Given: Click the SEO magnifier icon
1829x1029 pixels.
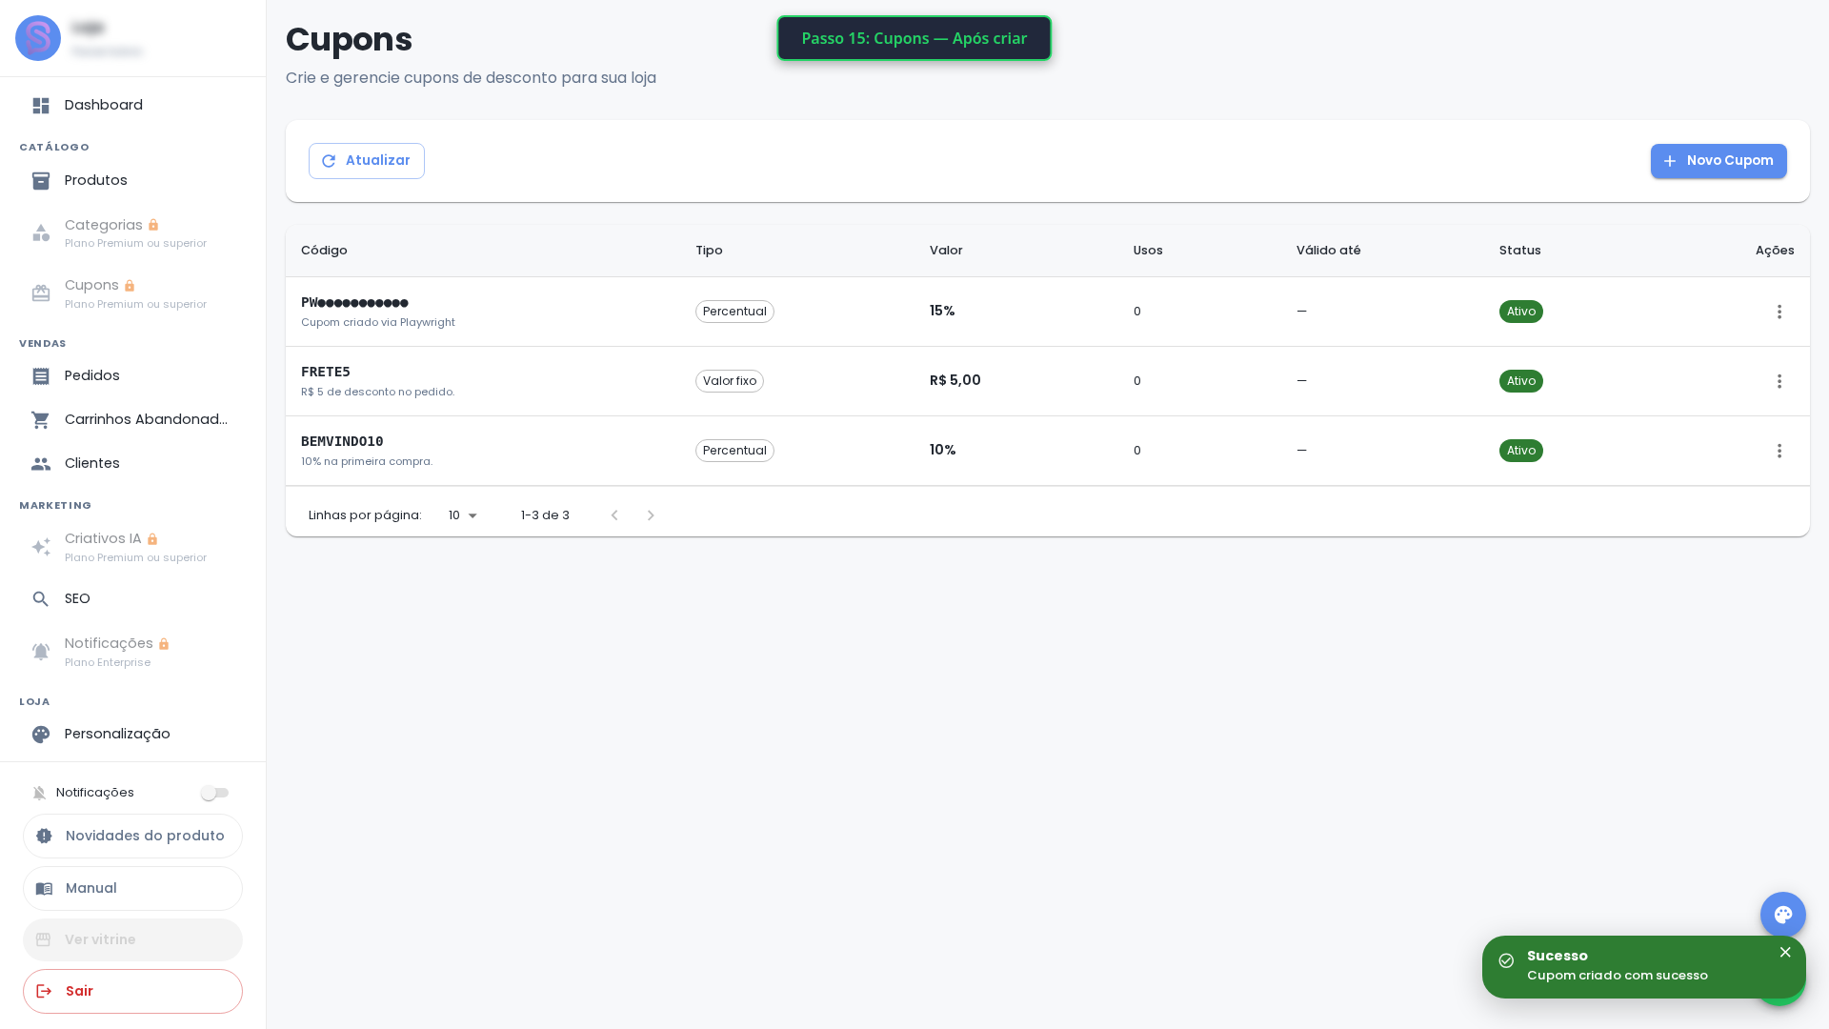Looking at the screenshot, I should [x=41, y=599].
